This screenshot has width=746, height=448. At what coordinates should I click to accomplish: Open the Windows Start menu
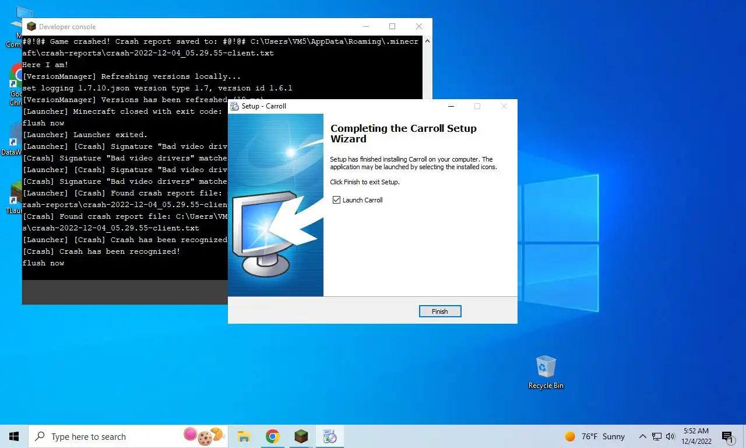tap(14, 436)
